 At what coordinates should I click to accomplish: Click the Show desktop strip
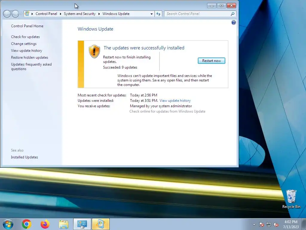304,224
